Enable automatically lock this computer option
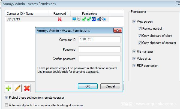This screenshot has width=180, height=109. click(7, 105)
